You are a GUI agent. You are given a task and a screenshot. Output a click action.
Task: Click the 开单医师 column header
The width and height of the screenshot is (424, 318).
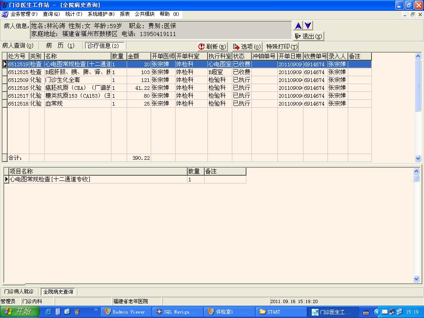[163, 56]
